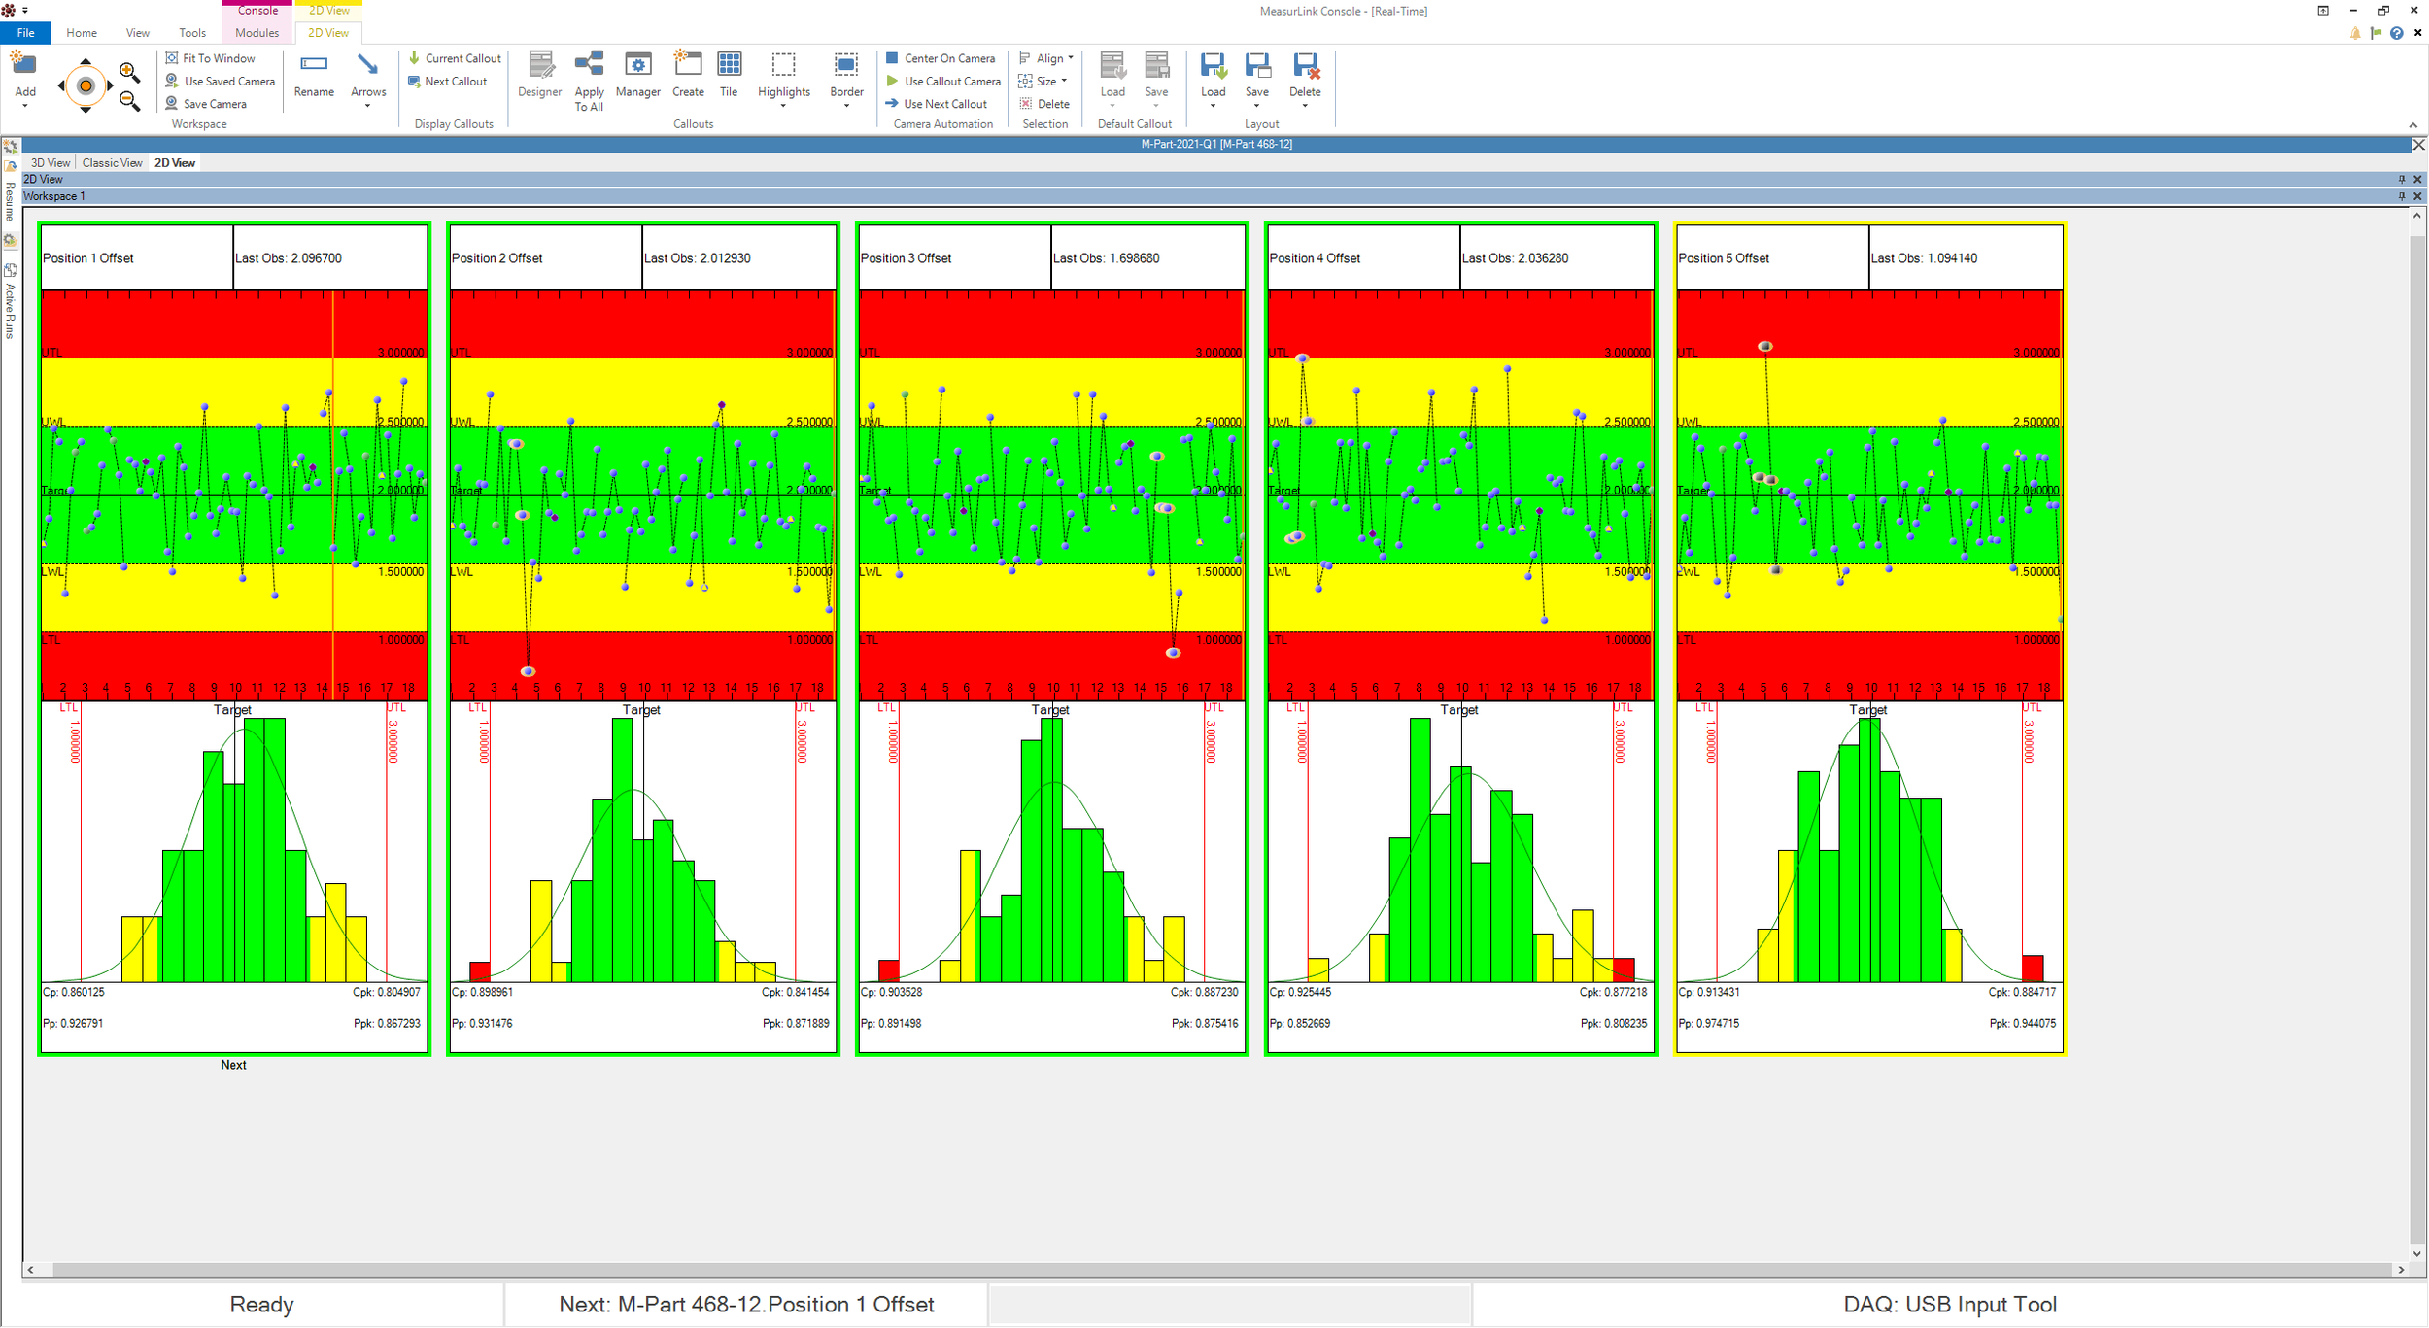
Task: Switch to the Classic View tab
Action: pos(112,163)
